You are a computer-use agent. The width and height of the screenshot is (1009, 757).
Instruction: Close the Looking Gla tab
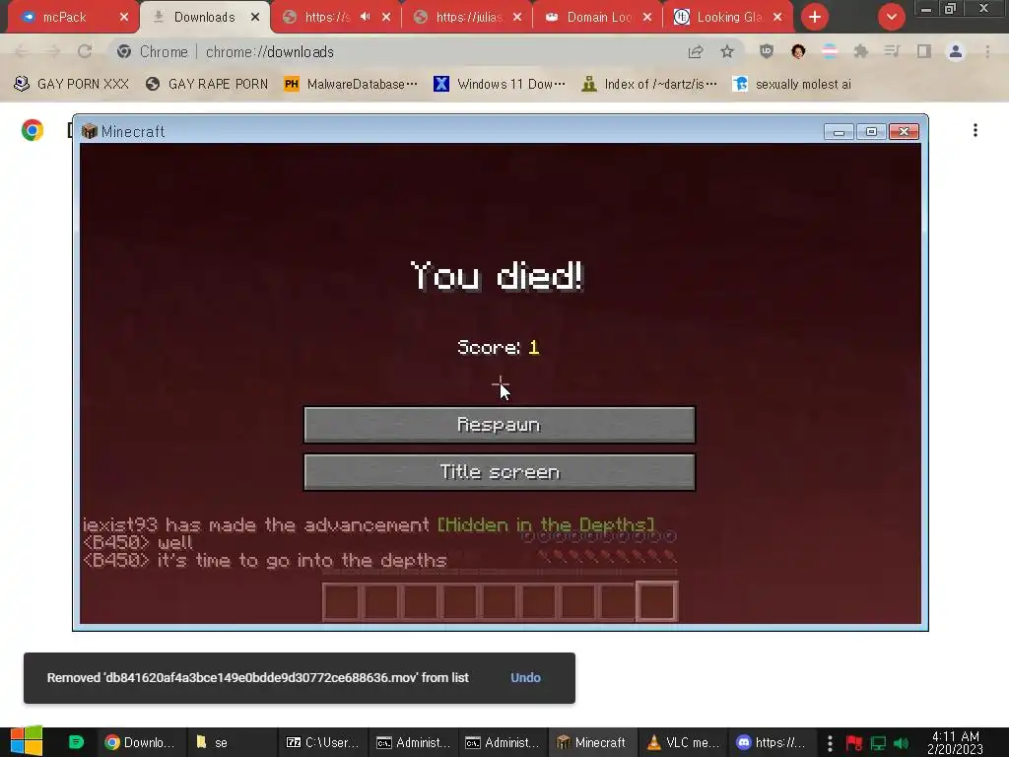coord(777,17)
